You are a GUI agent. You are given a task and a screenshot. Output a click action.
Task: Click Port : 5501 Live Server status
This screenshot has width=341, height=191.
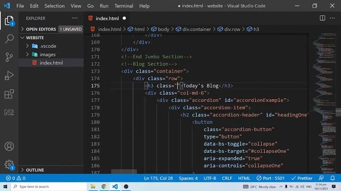pos(270,178)
